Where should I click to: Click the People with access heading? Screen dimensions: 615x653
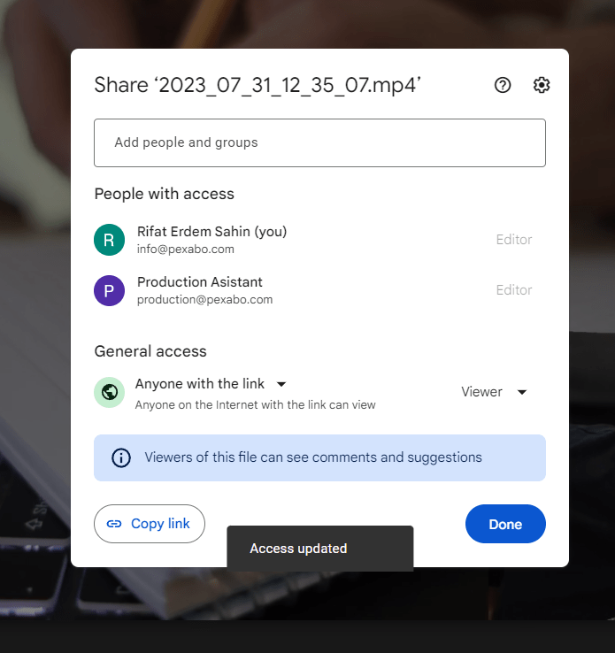coord(164,194)
